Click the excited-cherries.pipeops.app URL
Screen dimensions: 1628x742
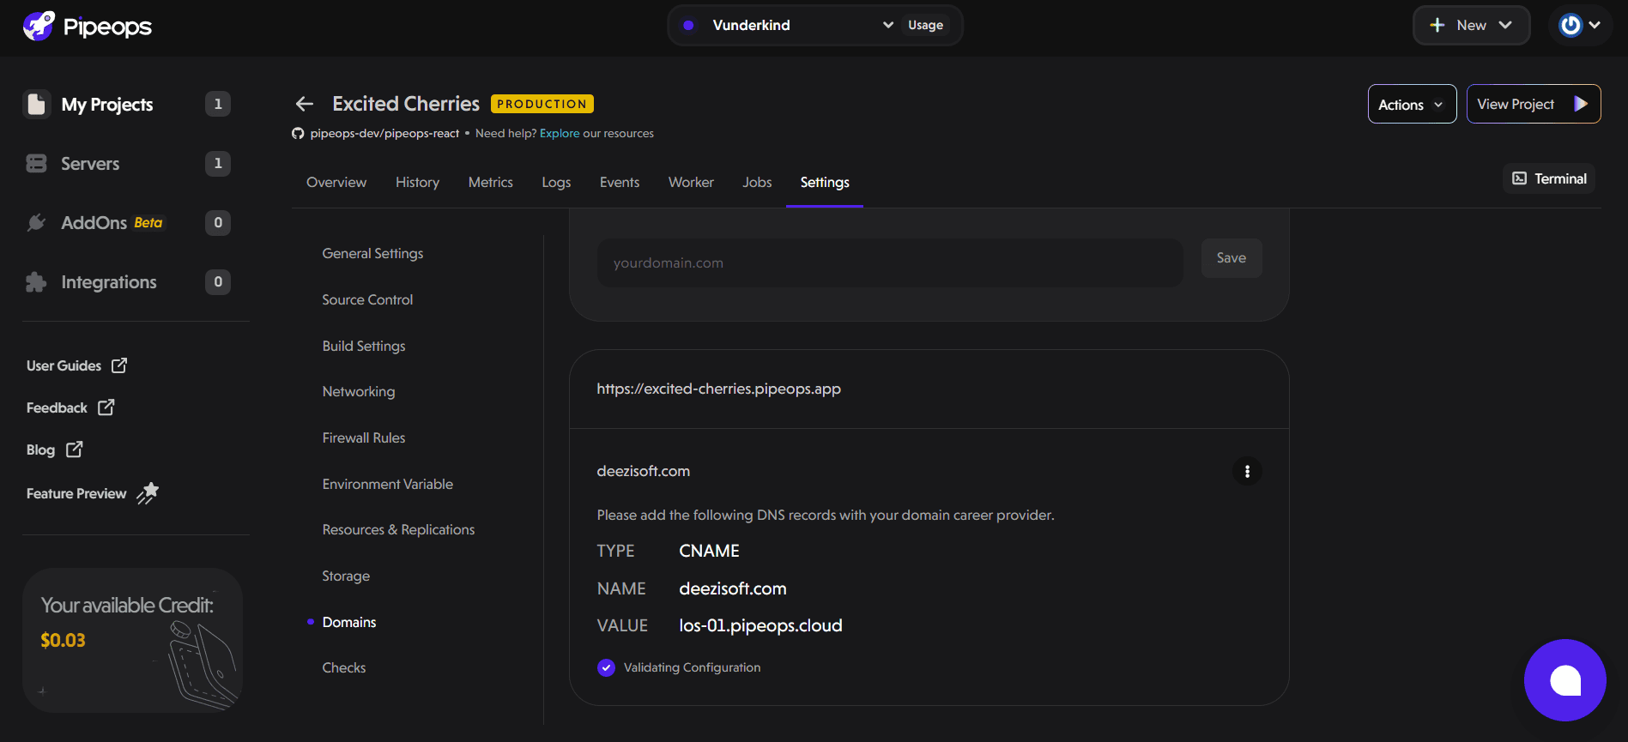coord(719,389)
